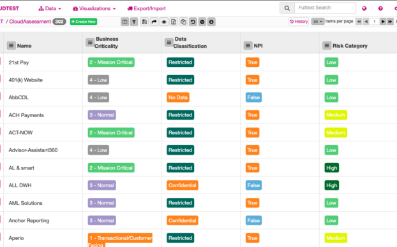Open the Visualizations dropdown menu
The image size is (397, 247).
click(94, 8)
